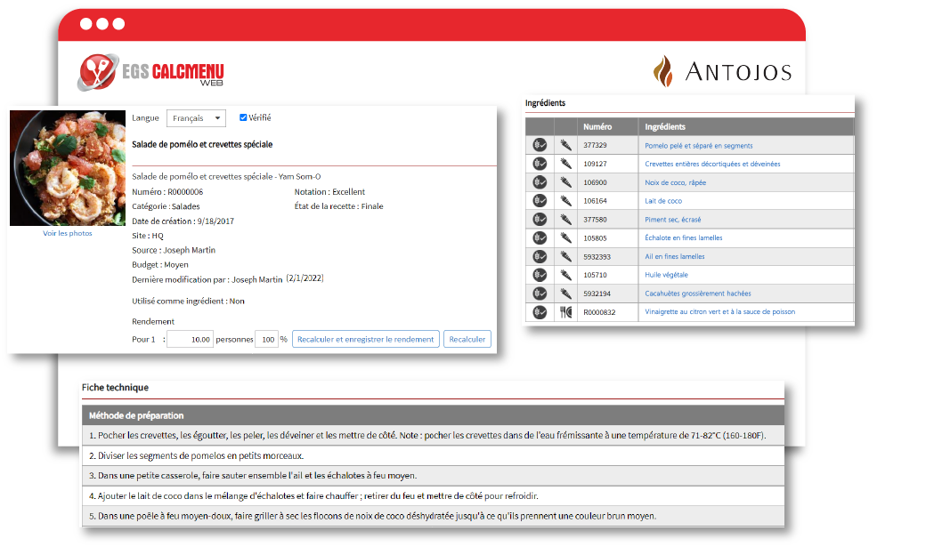Open ingredient link Crevettes entières décortiquées et déveinées
934x547 pixels.
tap(712, 165)
